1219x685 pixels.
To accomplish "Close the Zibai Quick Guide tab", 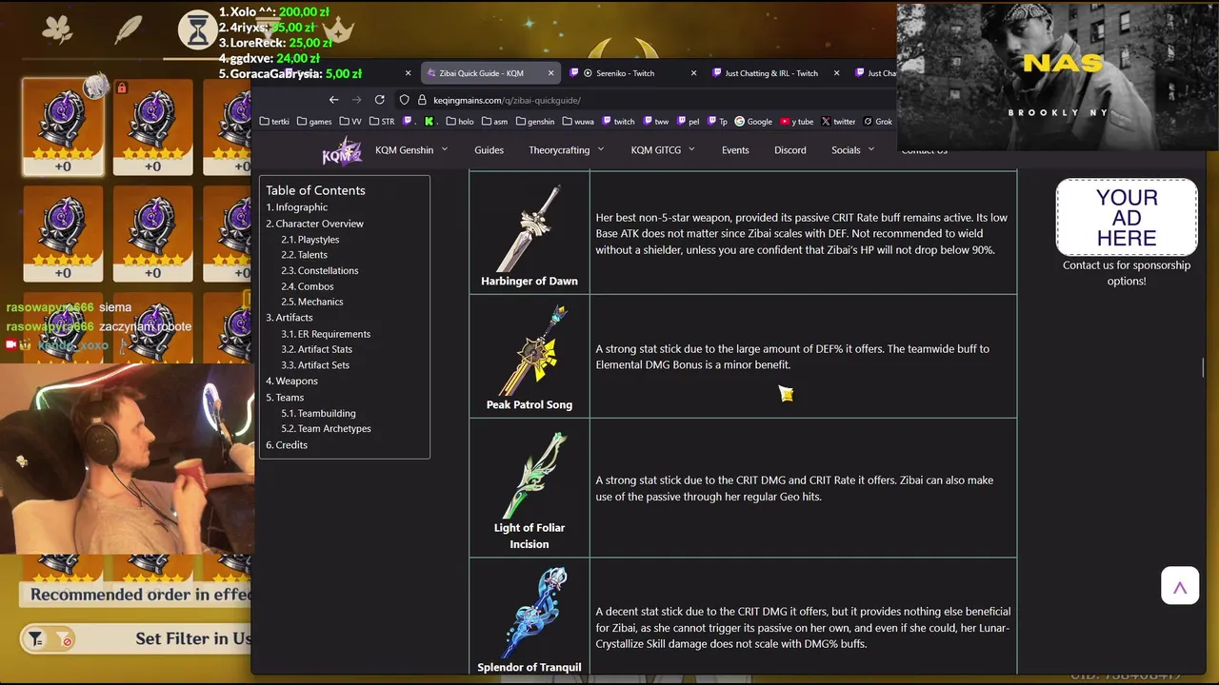I will [x=550, y=73].
